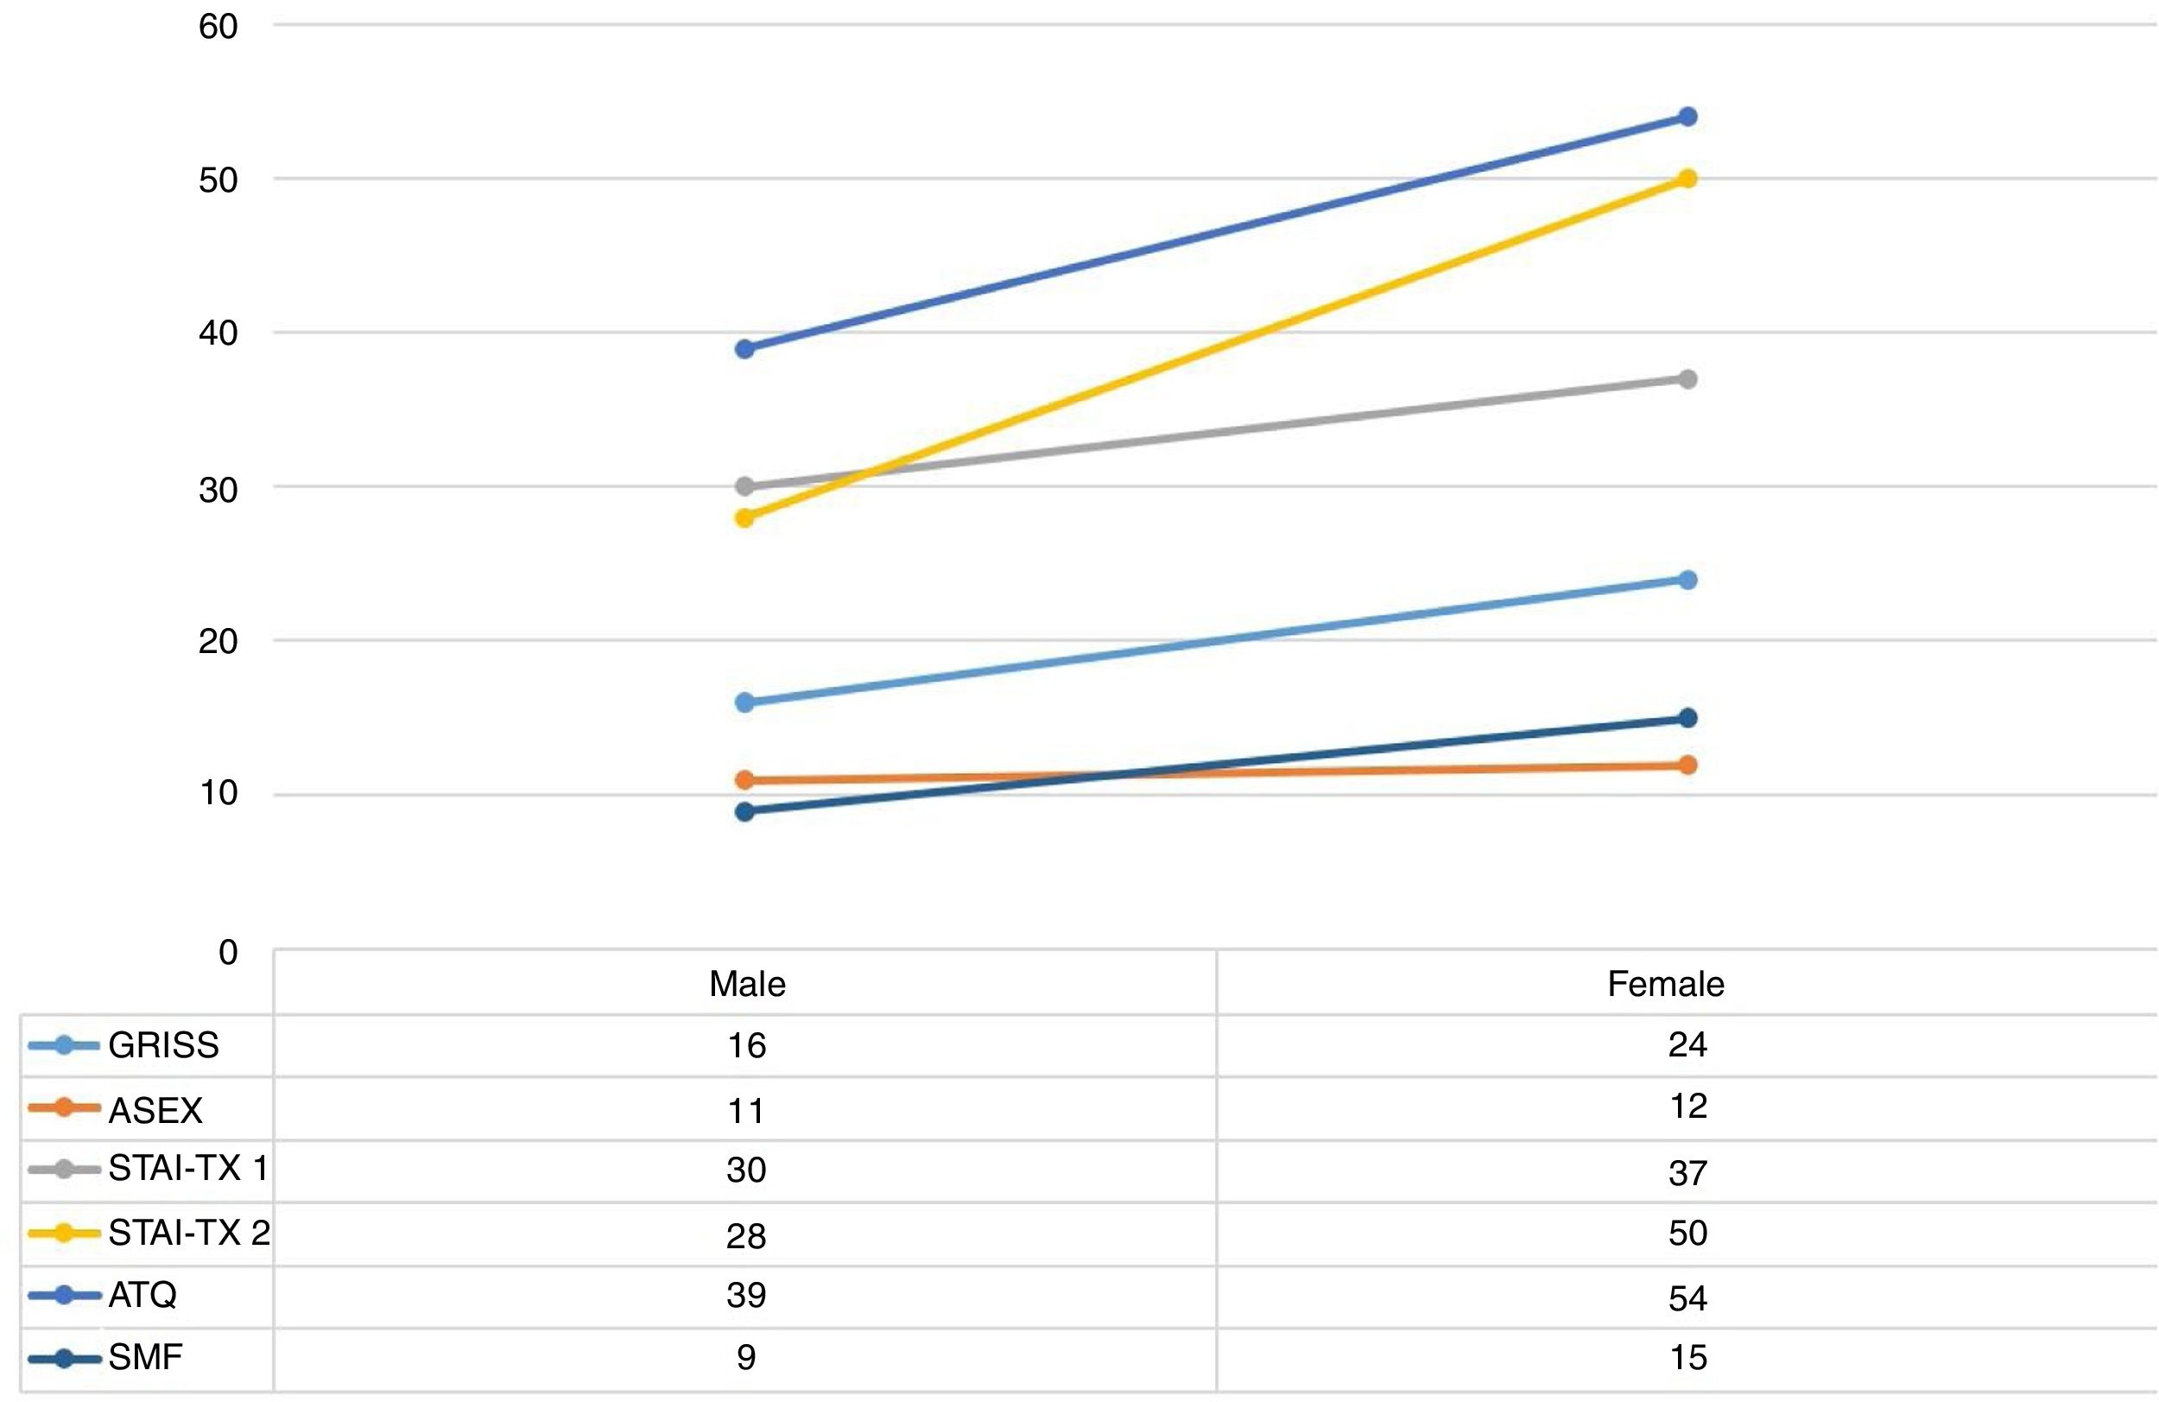
Task: Click the STAI-TX 1 gray legend marker
Action: click(x=64, y=1170)
